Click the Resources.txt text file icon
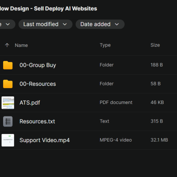 (8, 121)
